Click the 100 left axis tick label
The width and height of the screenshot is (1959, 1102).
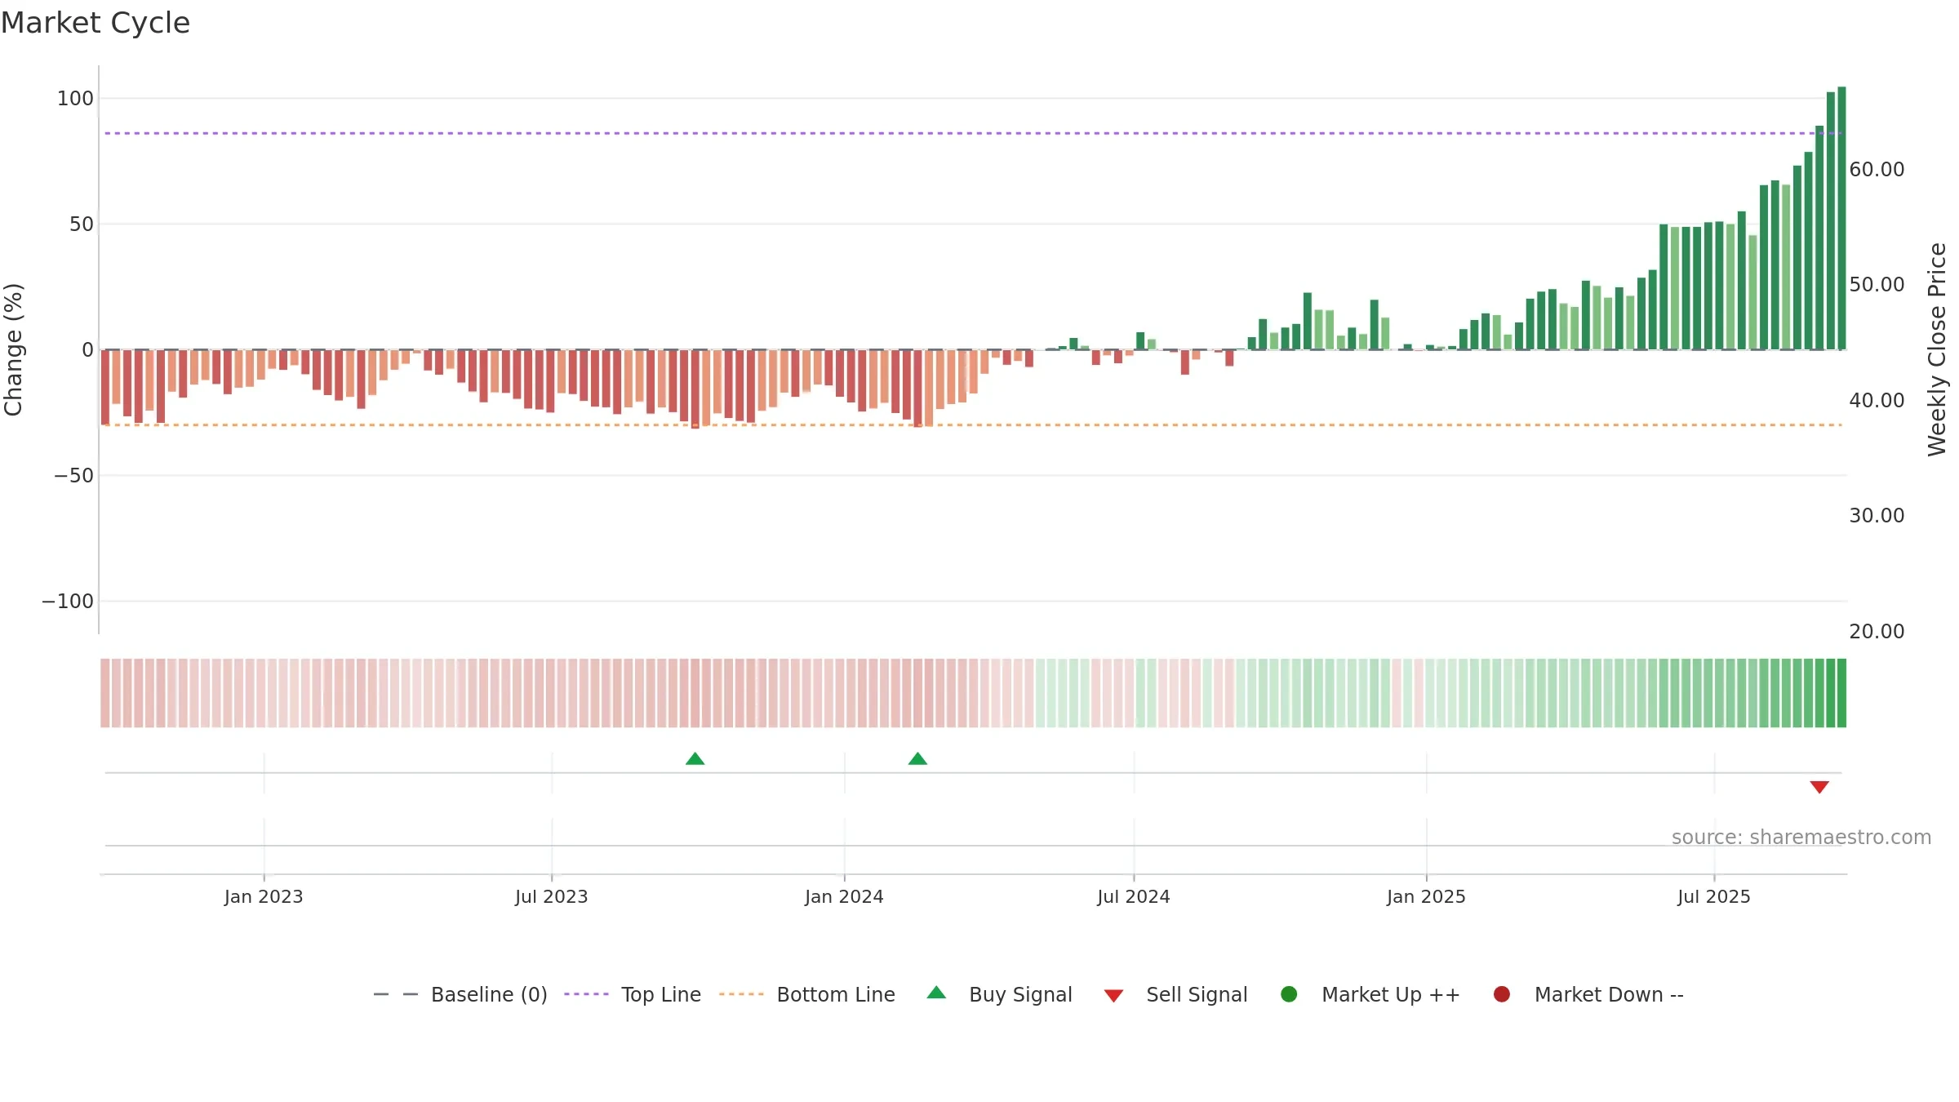pos(75,99)
